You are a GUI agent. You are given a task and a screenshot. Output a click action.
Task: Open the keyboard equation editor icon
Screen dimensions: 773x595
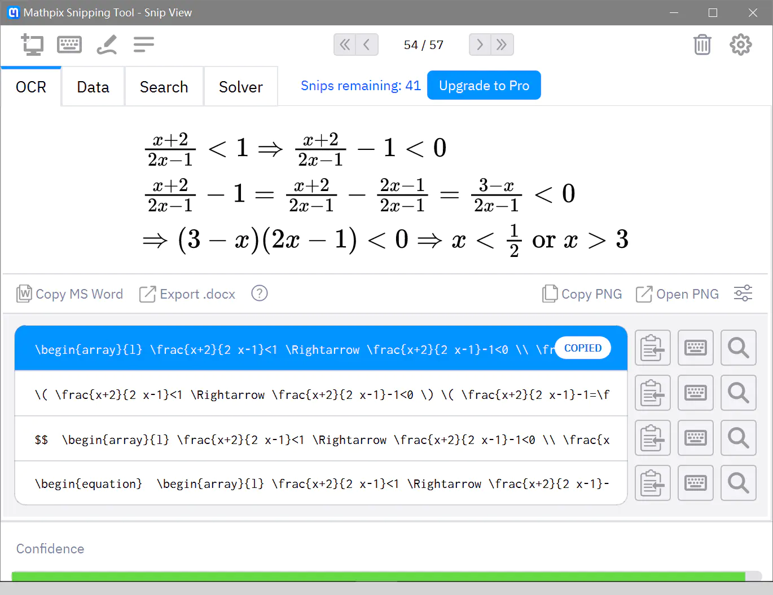69,45
